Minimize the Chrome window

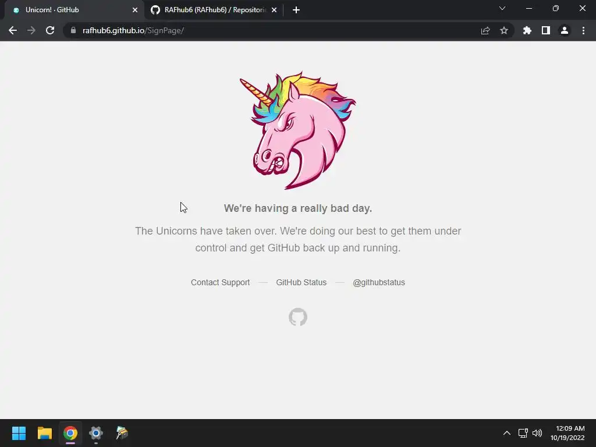pyautogui.click(x=528, y=8)
